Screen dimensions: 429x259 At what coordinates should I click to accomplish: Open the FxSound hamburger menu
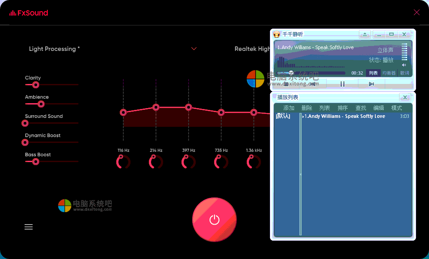click(x=29, y=227)
